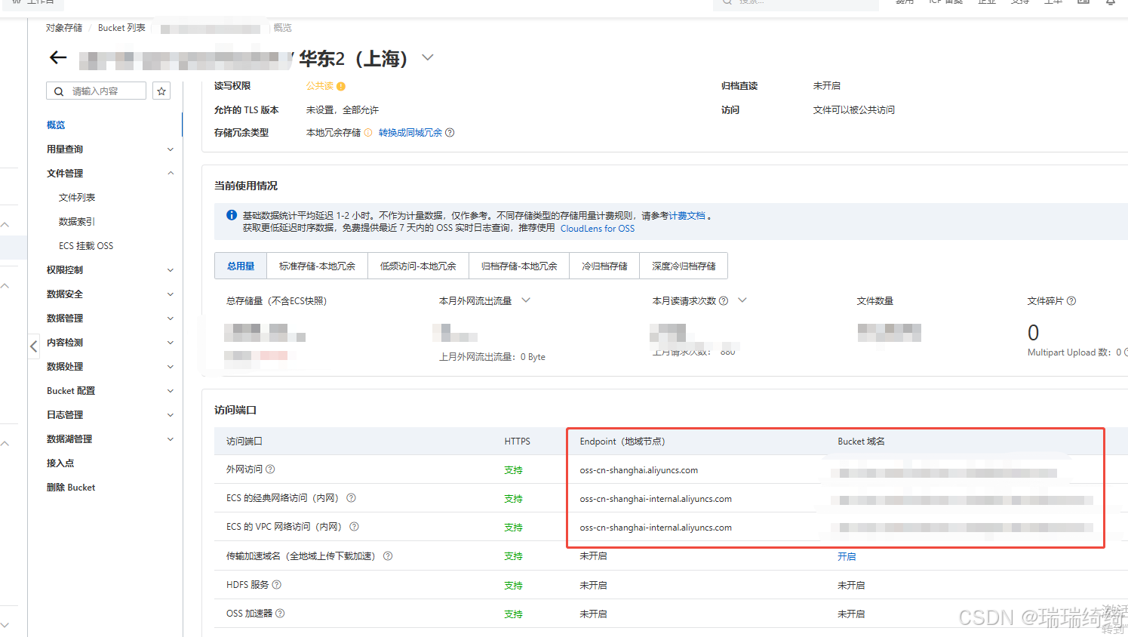This screenshot has width=1128, height=637.
Task: Expand the 数据处理 sidebar section
Action: (x=171, y=367)
